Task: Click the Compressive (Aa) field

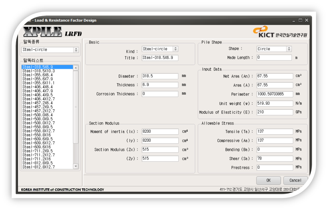Action: point(275,141)
